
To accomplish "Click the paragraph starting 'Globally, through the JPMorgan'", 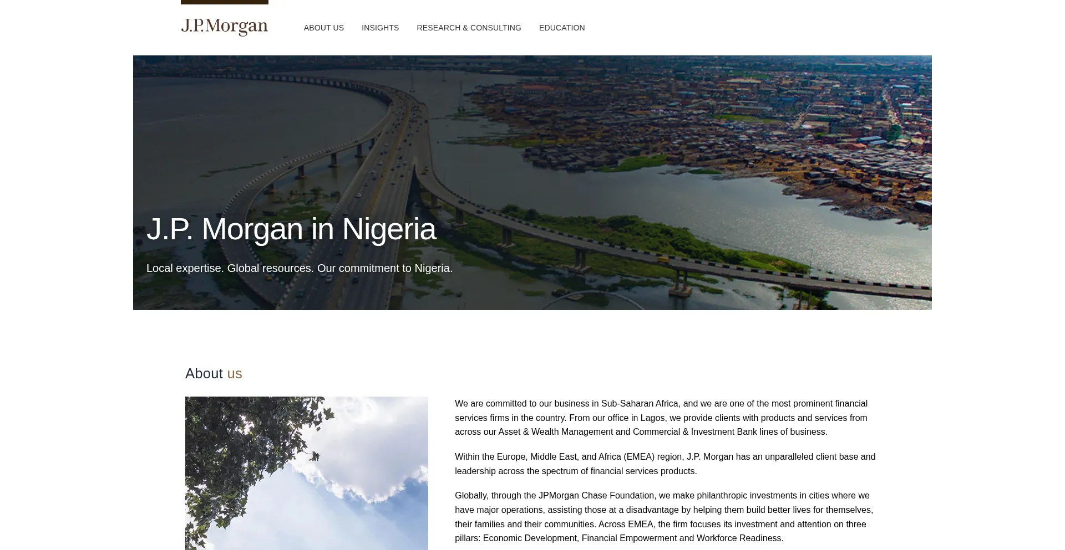I will (x=664, y=517).
